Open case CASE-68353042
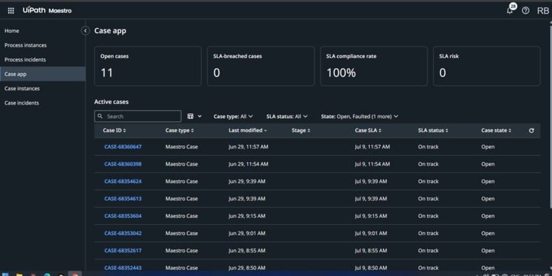 click(x=123, y=233)
